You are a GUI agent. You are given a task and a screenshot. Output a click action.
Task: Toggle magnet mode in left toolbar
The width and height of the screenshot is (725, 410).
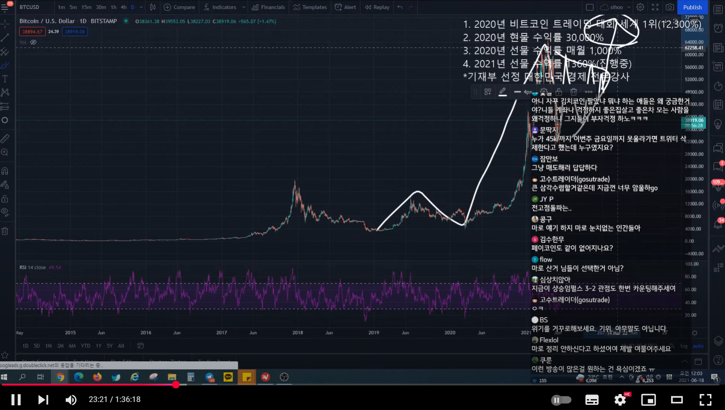tap(5, 170)
